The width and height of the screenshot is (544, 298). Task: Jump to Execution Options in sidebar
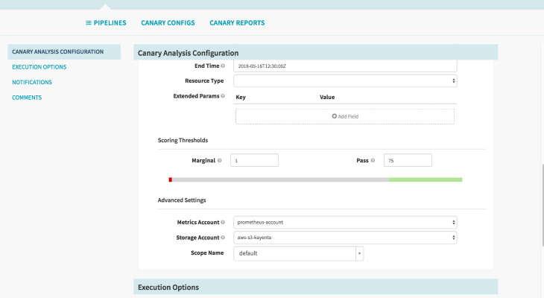coord(39,67)
